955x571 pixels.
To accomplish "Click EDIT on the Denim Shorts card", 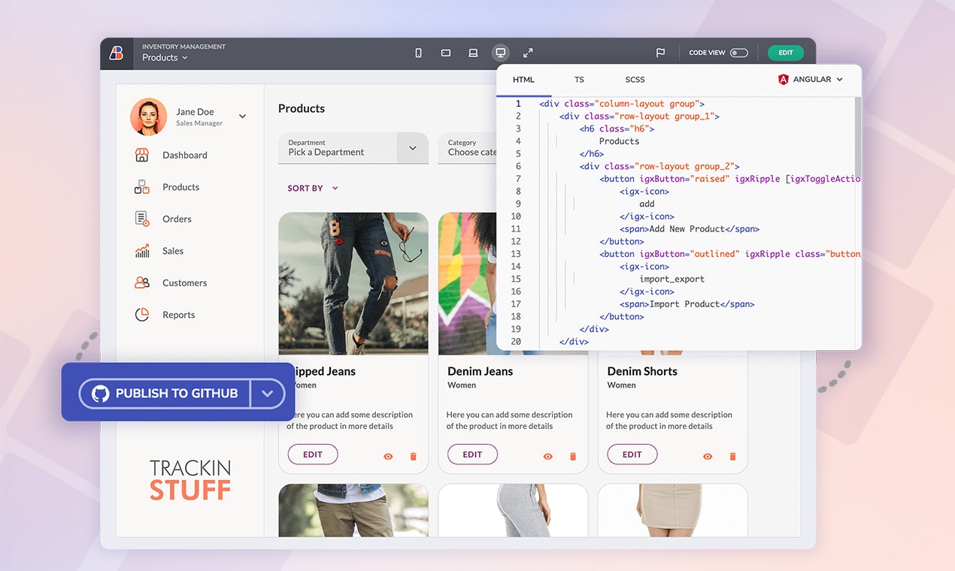I will click(x=632, y=455).
